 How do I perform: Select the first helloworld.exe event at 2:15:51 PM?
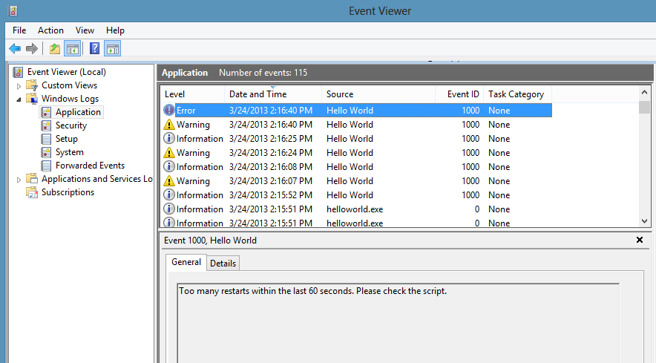point(357,209)
